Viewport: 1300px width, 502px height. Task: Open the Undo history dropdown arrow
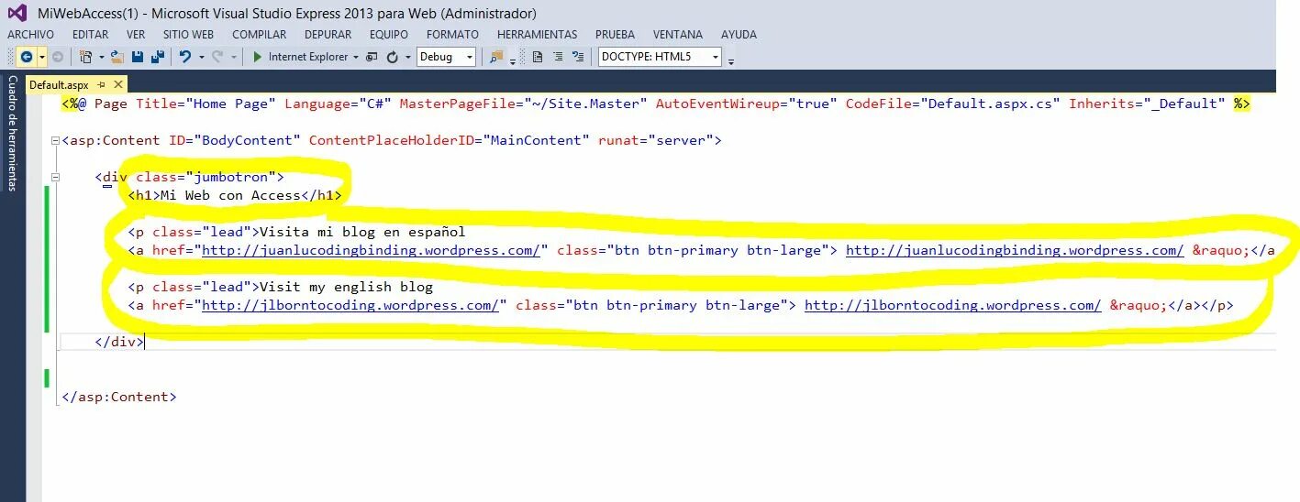[201, 57]
